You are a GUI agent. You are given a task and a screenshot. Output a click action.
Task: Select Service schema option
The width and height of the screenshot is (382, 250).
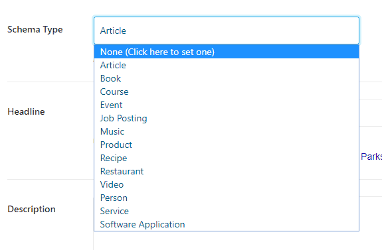tap(227, 211)
